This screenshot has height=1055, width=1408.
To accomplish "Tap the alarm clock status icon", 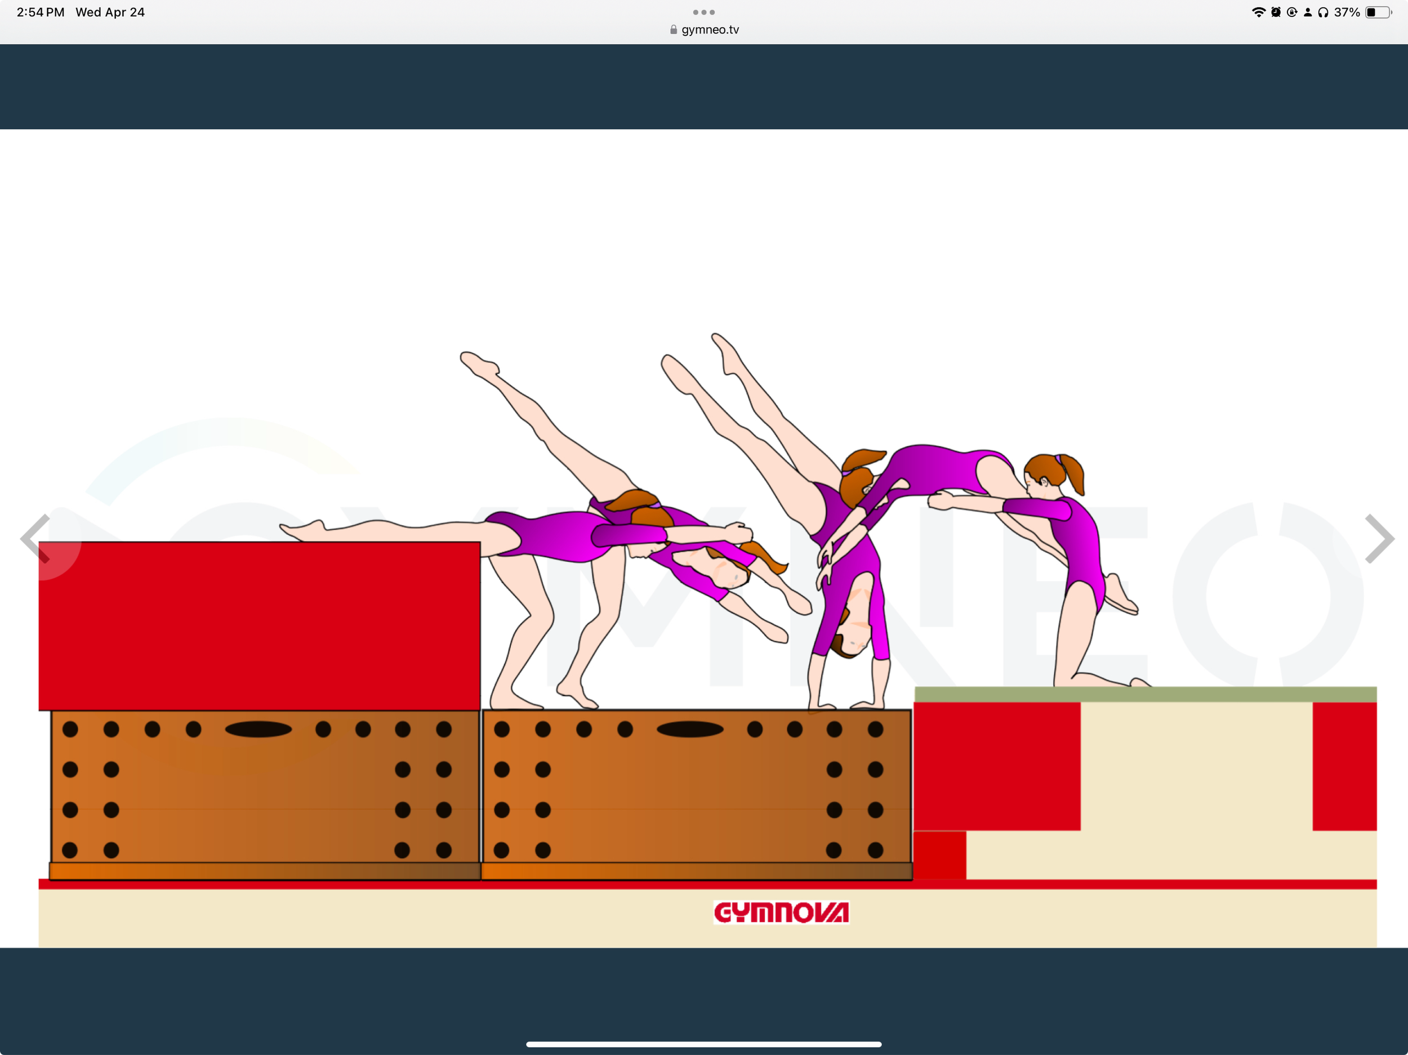I will [x=1276, y=12].
